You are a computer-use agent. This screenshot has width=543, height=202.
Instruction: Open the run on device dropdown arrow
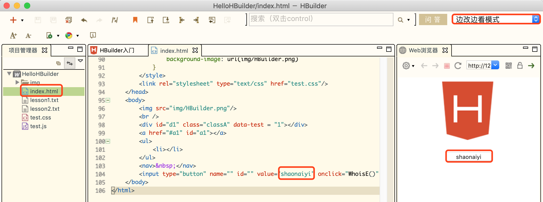(x=58, y=36)
